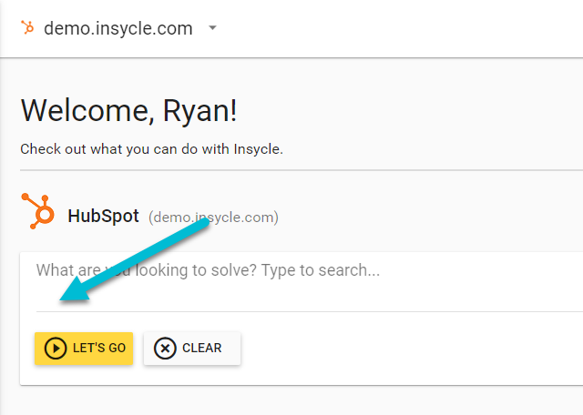Click the yellow LET'S GO button
The height and width of the screenshot is (415, 583).
84,349
